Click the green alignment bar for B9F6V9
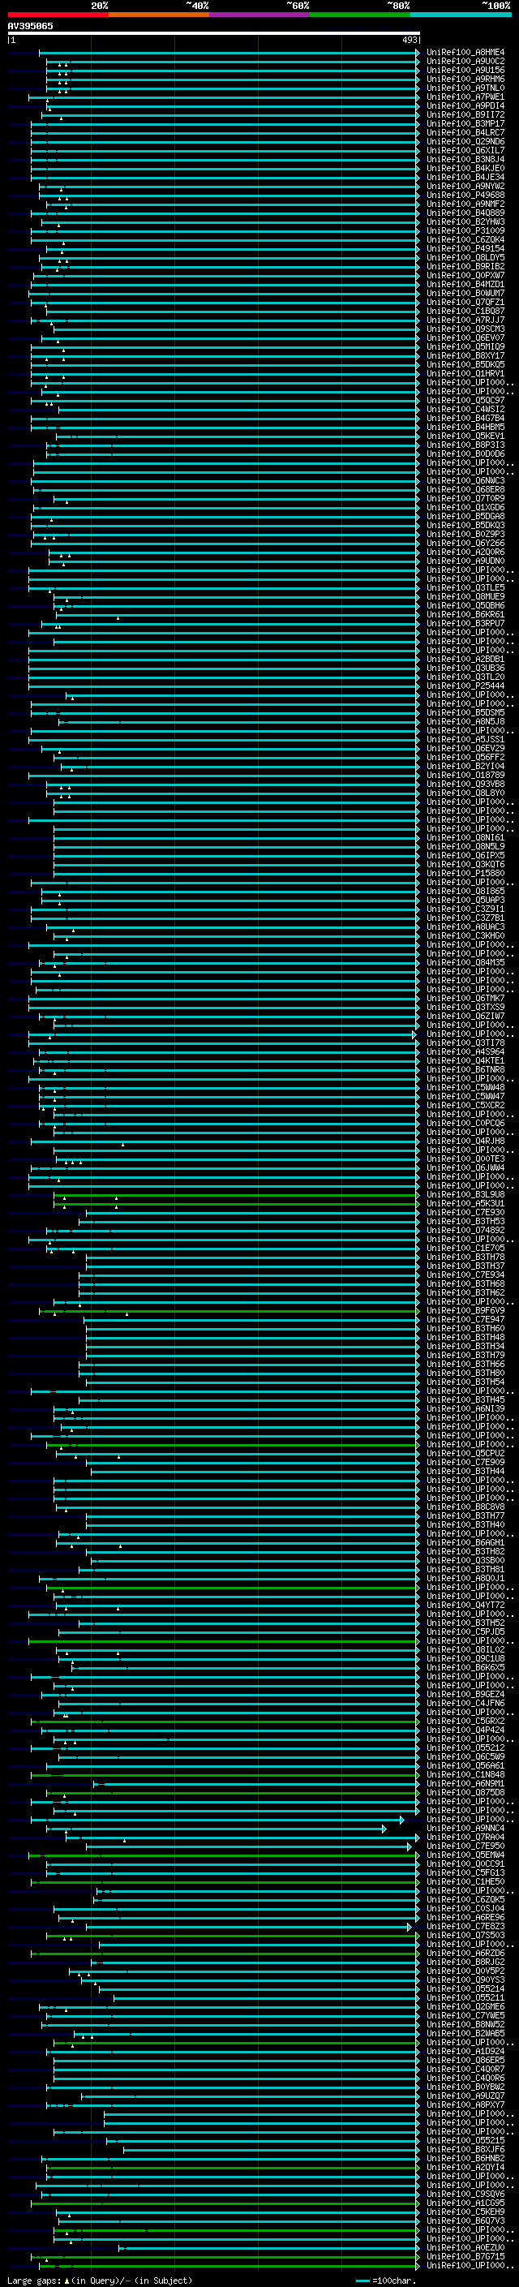Viewport: 519px width, 2287px height. pyautogui.click(x=229, y=1310)
